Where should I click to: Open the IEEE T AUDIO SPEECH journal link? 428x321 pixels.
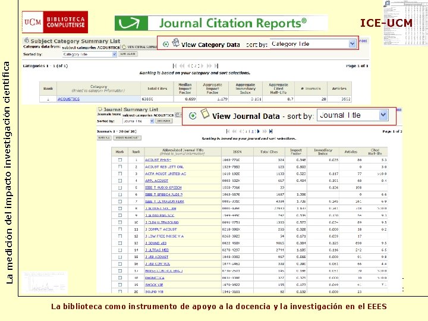(163, 187)
